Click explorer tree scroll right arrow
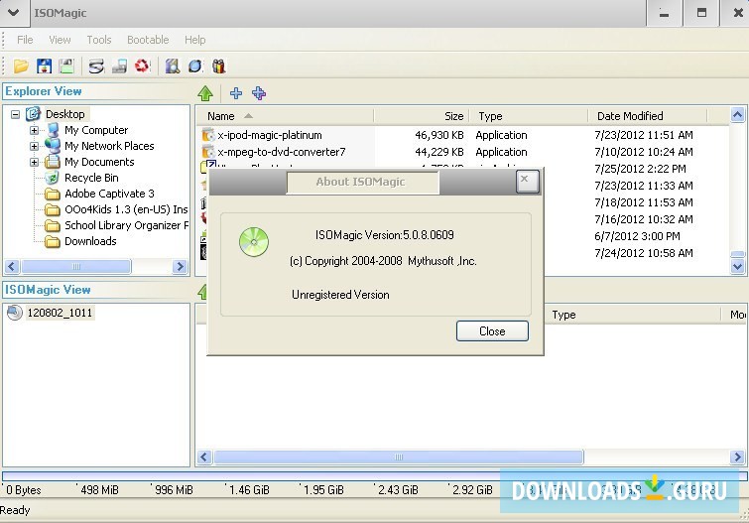The width and height of the screenshot is (749, 523). 181,266
